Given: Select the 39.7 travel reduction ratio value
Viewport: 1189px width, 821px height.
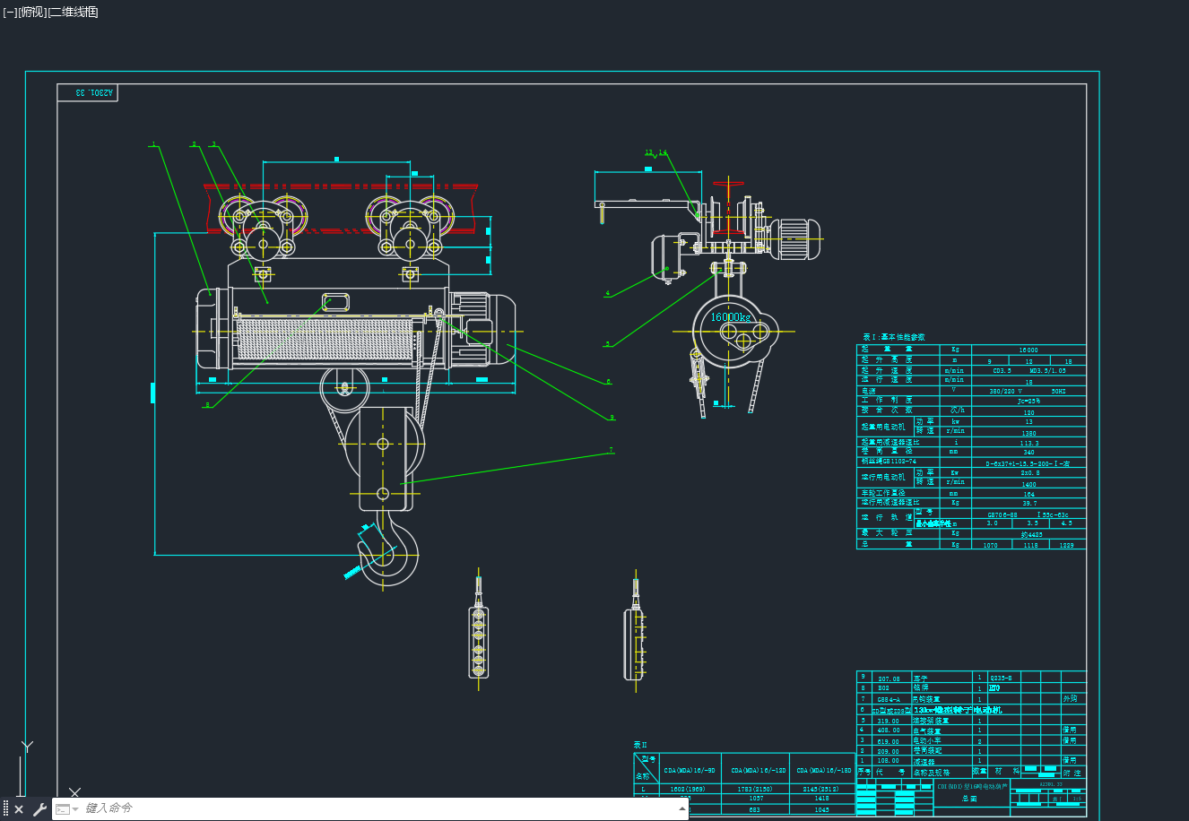Looking at the screenshot, I should [1029, 504].
